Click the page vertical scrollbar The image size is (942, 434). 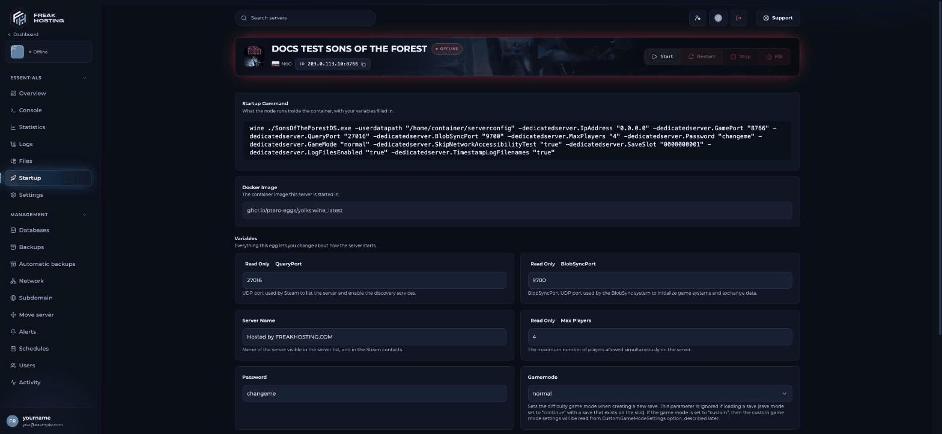coord(940,168)
